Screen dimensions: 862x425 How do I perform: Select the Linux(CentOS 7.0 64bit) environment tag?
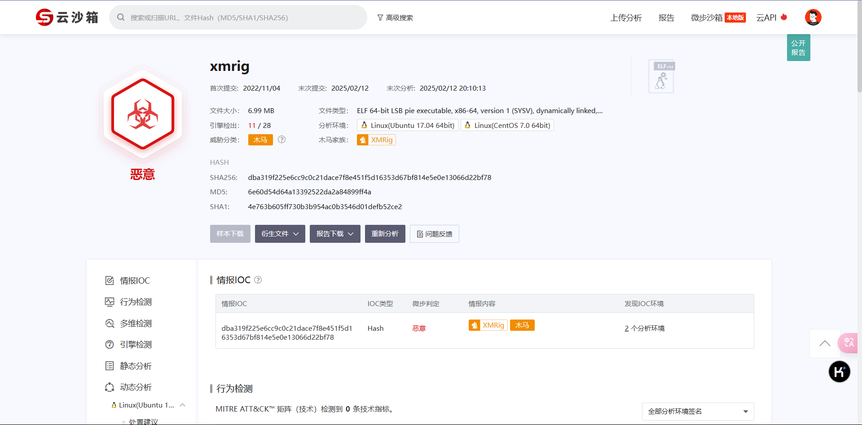(x=507, y=125)
